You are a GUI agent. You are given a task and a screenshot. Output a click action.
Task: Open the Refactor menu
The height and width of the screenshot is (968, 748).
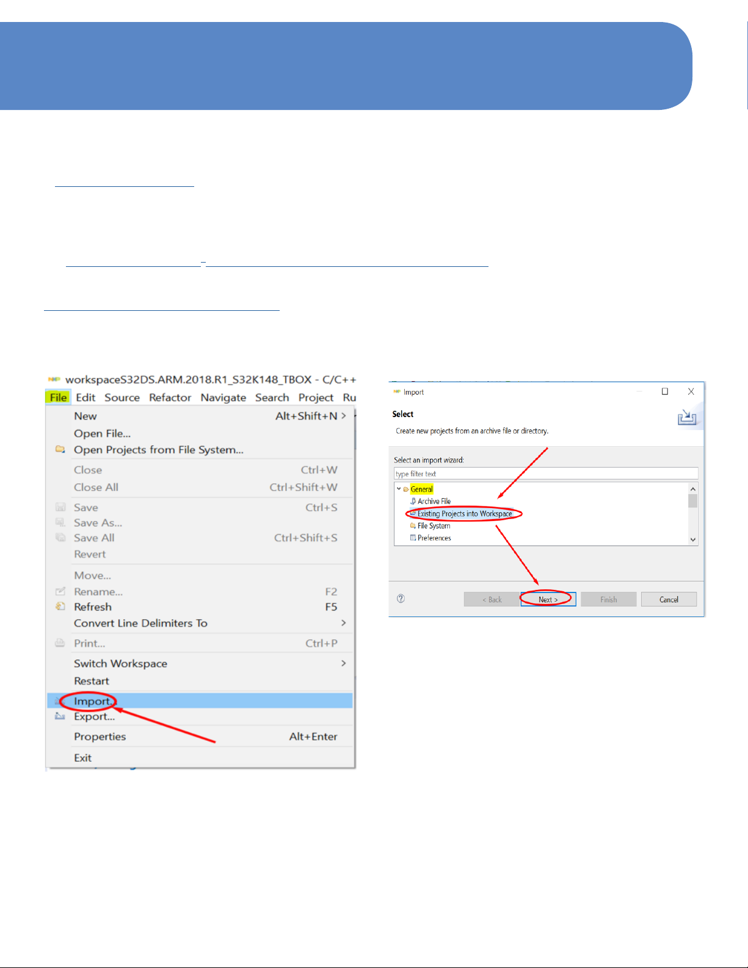tap(170, 398)
